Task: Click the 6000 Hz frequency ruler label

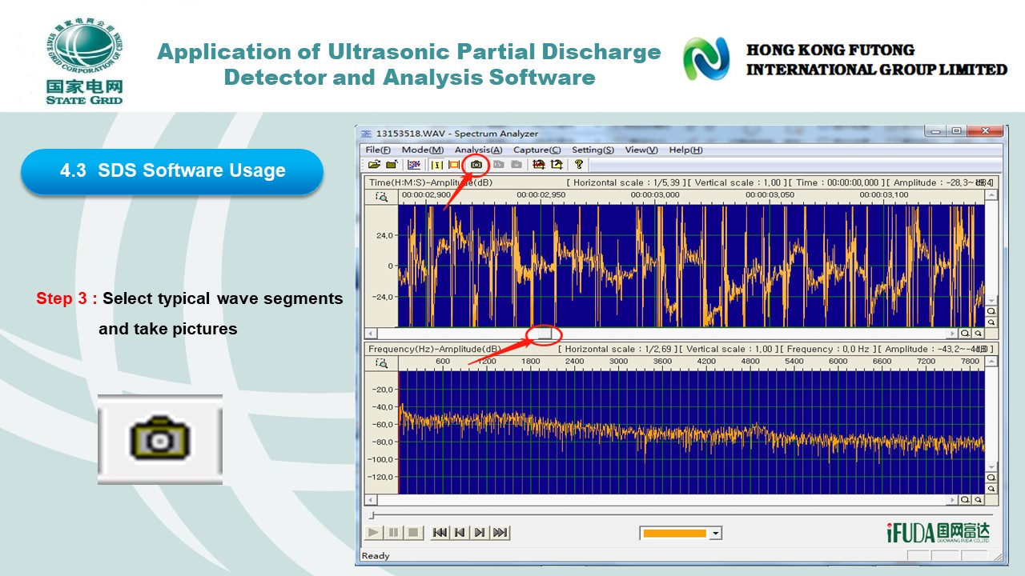Action: pos(838,361)
